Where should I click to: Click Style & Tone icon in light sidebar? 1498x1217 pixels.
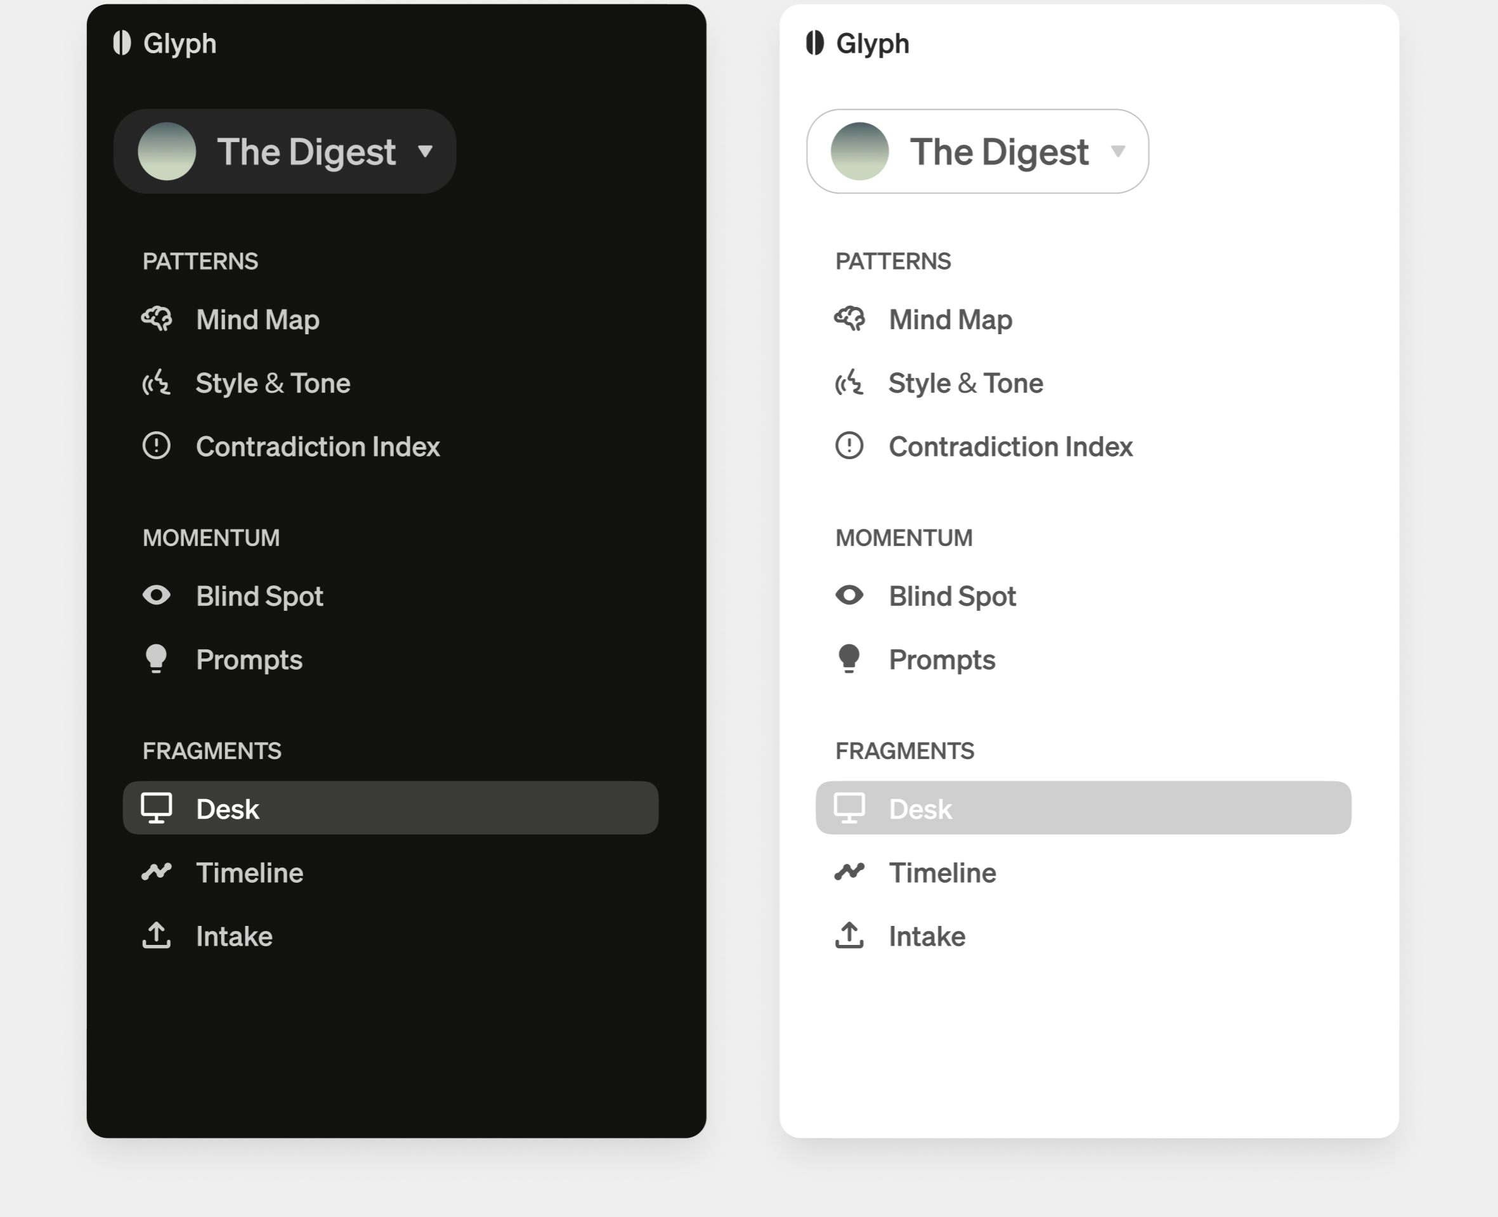click(849, 383)
